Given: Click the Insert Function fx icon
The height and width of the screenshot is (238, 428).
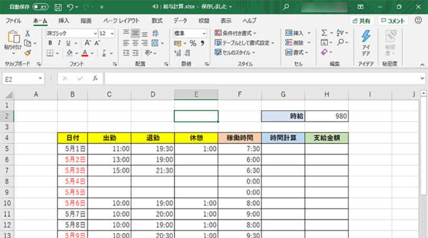Looking at the screenshot, I should point(95,78).
